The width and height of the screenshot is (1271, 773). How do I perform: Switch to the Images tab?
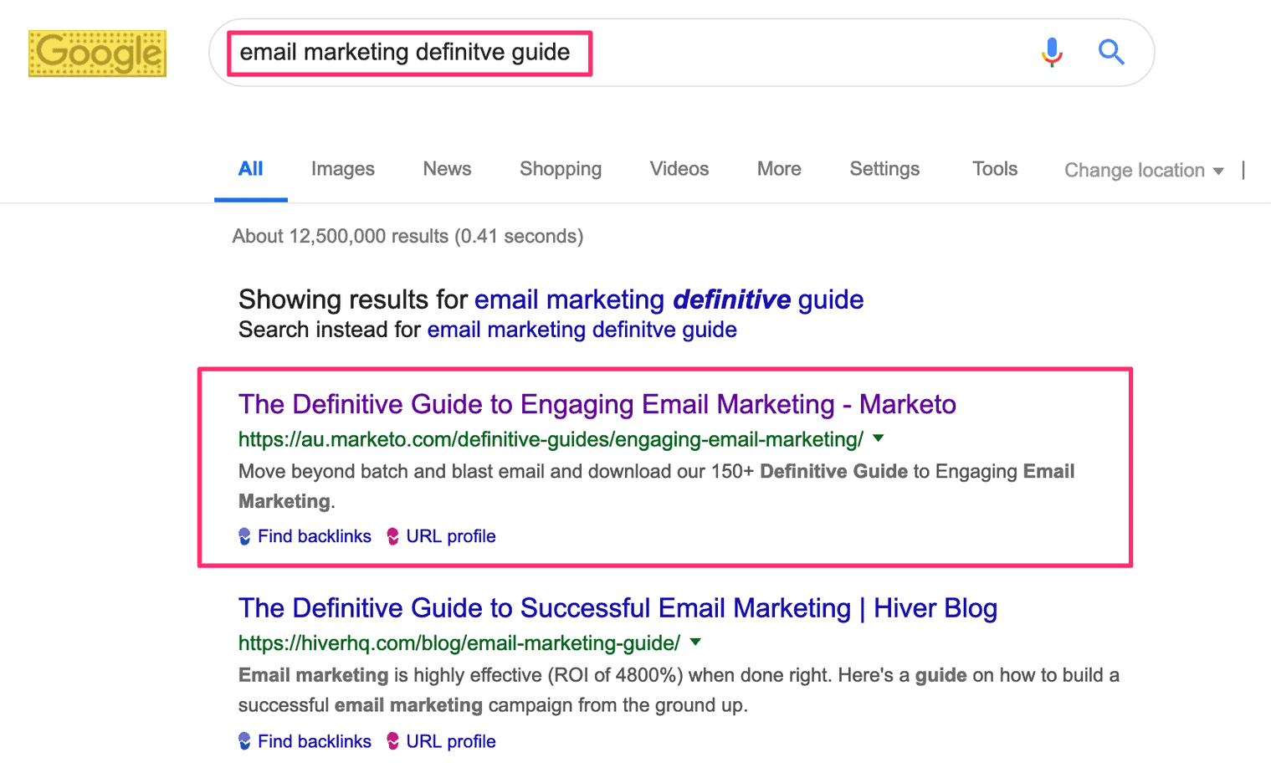point(342,169)
